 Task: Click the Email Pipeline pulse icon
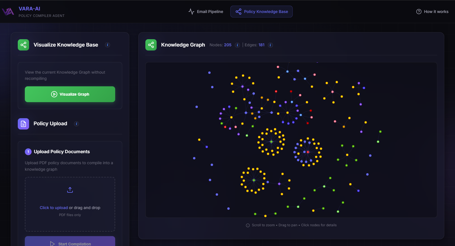point(191,12)
